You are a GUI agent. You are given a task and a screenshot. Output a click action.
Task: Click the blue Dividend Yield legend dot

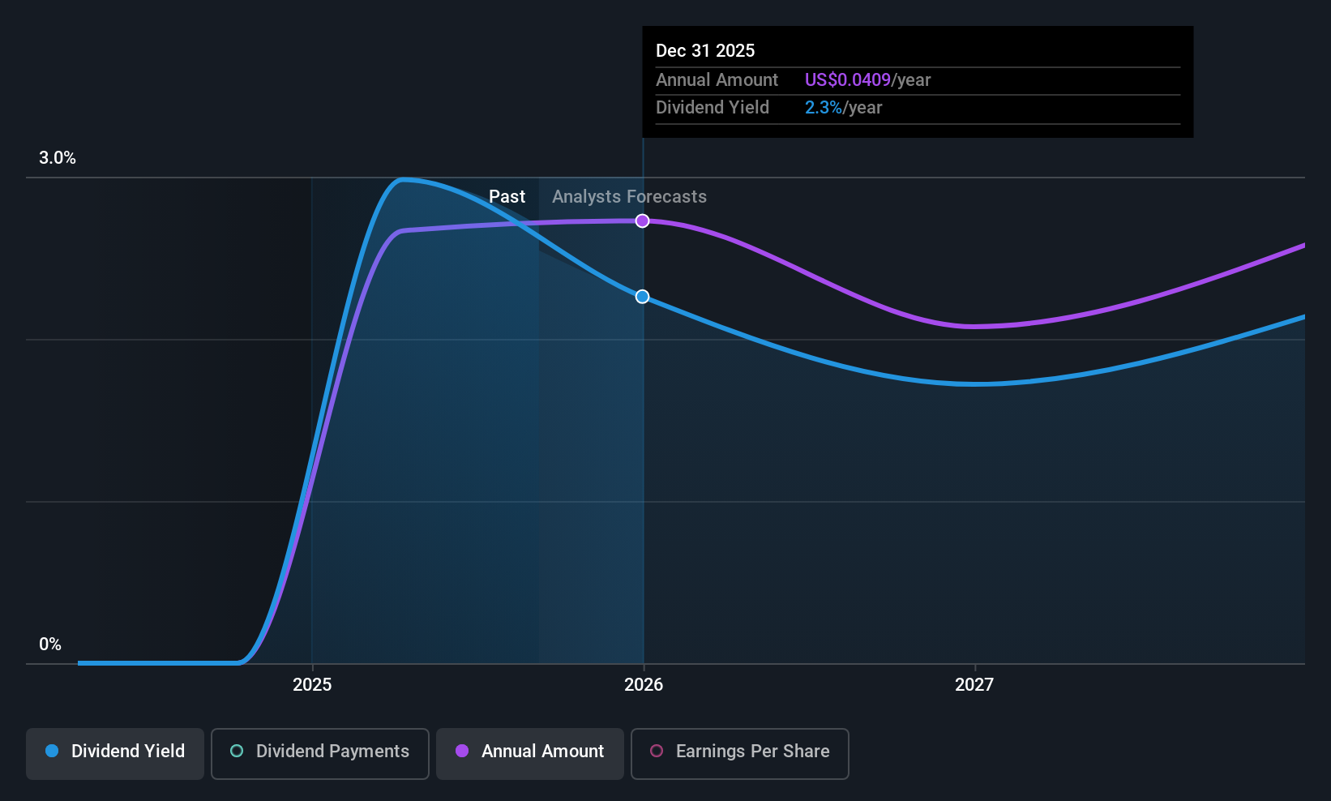52,751
